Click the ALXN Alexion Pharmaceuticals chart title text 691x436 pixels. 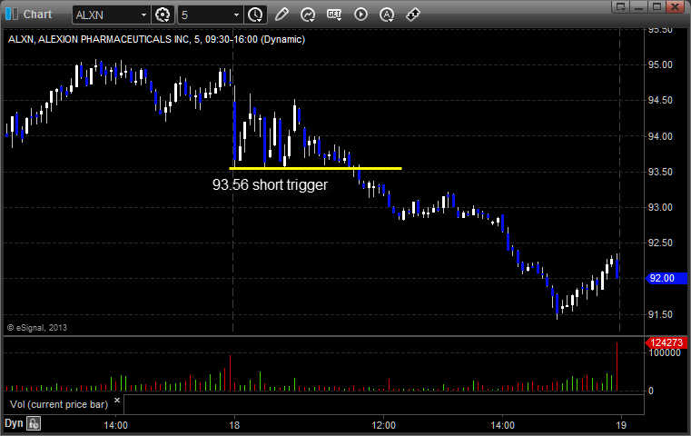click(156, 39)
